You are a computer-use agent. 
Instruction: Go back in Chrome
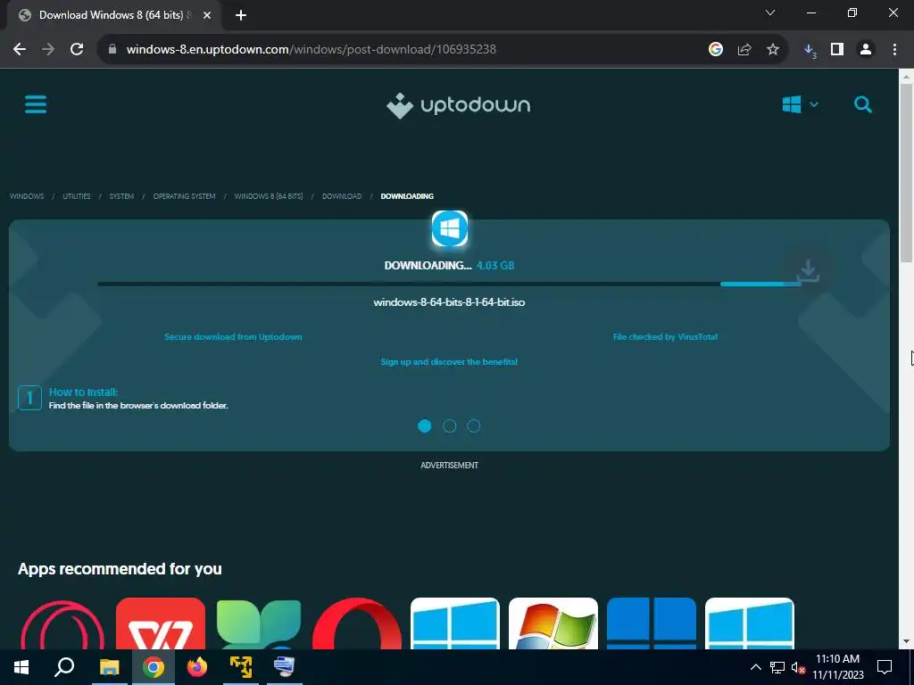pos(20,50)
